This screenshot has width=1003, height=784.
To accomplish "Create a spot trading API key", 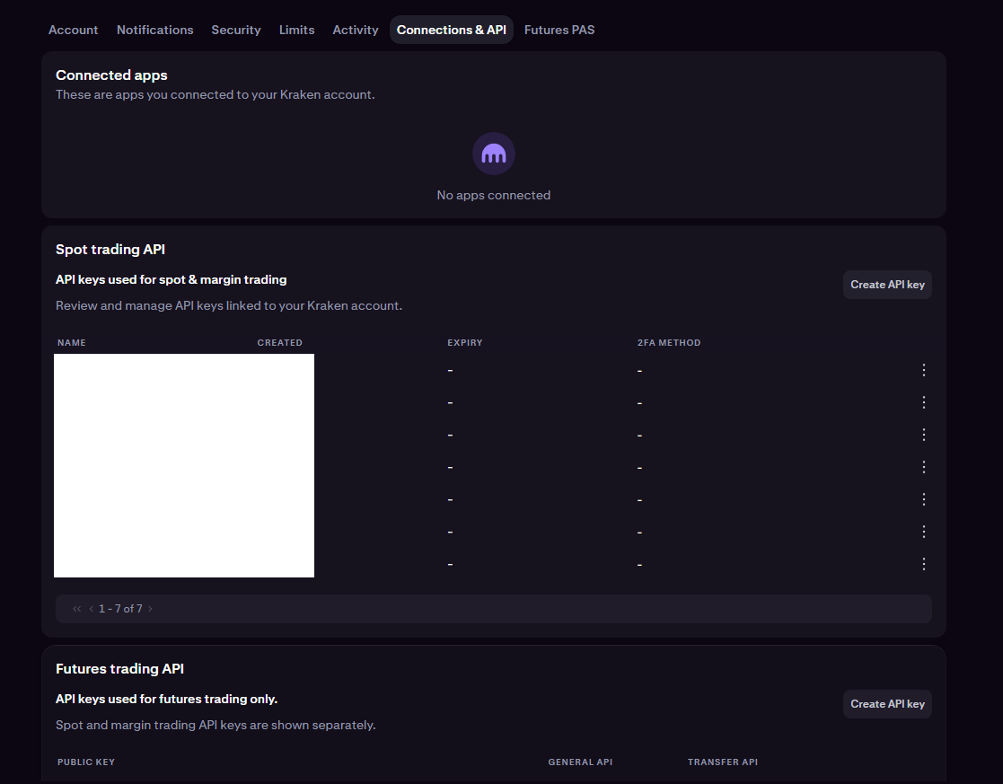I will [x=887, y=285].
